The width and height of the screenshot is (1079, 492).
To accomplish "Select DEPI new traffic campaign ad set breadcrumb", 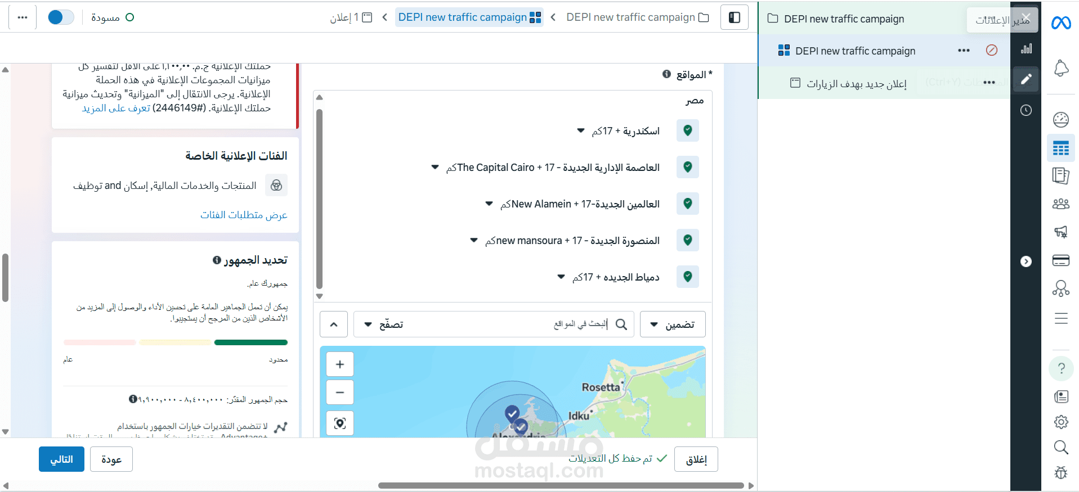I will (469, 17).
